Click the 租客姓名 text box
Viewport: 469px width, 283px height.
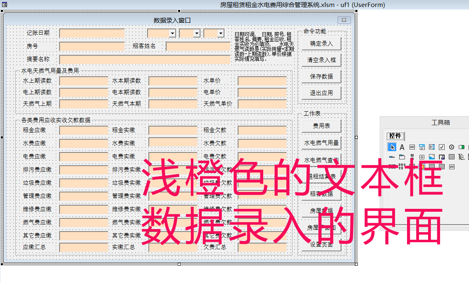(x=198, y=46)
